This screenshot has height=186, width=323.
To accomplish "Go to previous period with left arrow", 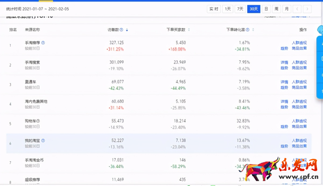I will pyautogui.click(x=298, y=9).
